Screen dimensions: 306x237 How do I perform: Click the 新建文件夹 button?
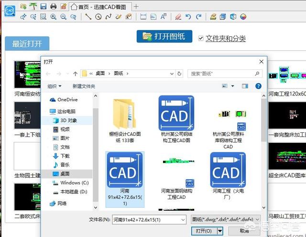(84, 86)
